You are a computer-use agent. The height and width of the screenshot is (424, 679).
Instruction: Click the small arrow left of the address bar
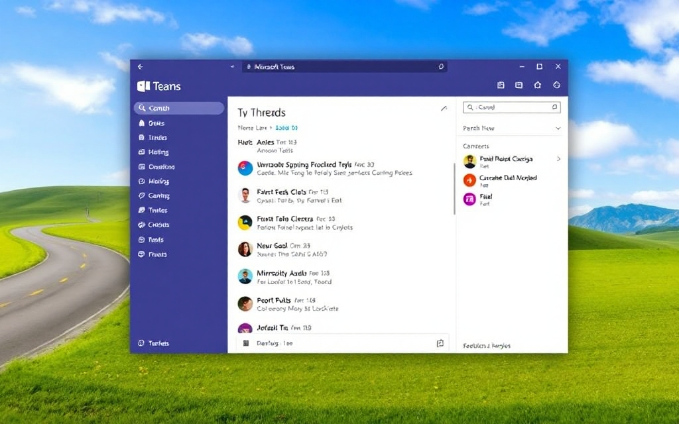pyautogui.click(x=233, y=67)
